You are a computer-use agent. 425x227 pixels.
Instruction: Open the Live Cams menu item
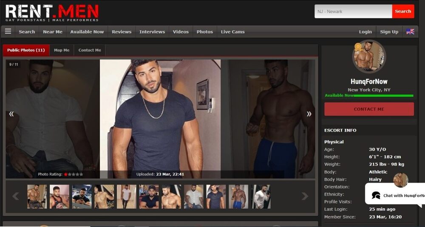pos(232,32)
